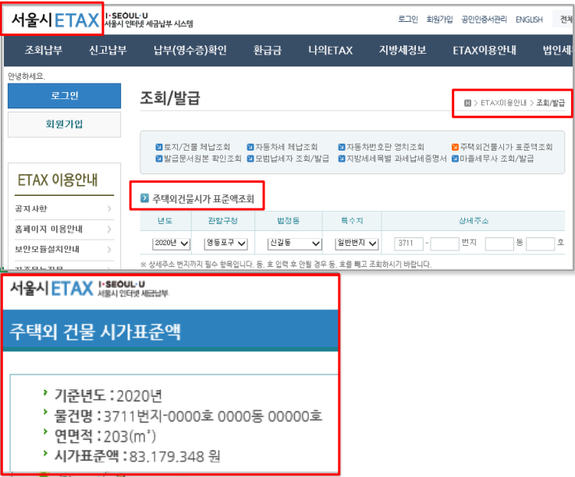Viewport: 575px width, 477px height.
Task: Switch to ENGLISH version link
Action: pyautogui.click(x=529, y=20)
